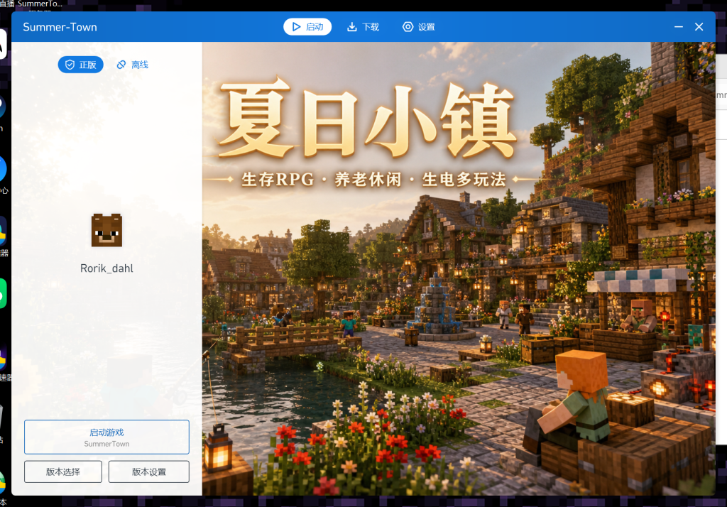
Task: Select 离线 offline account mode
Action: 133,65
